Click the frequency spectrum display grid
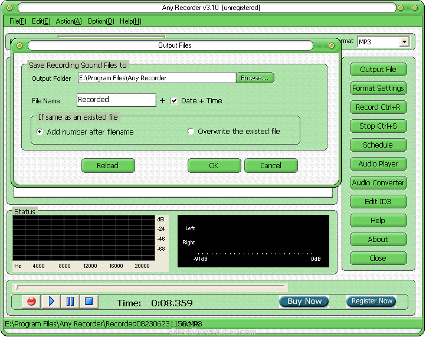The image size is (426, 337). click(x=84, y=238)
